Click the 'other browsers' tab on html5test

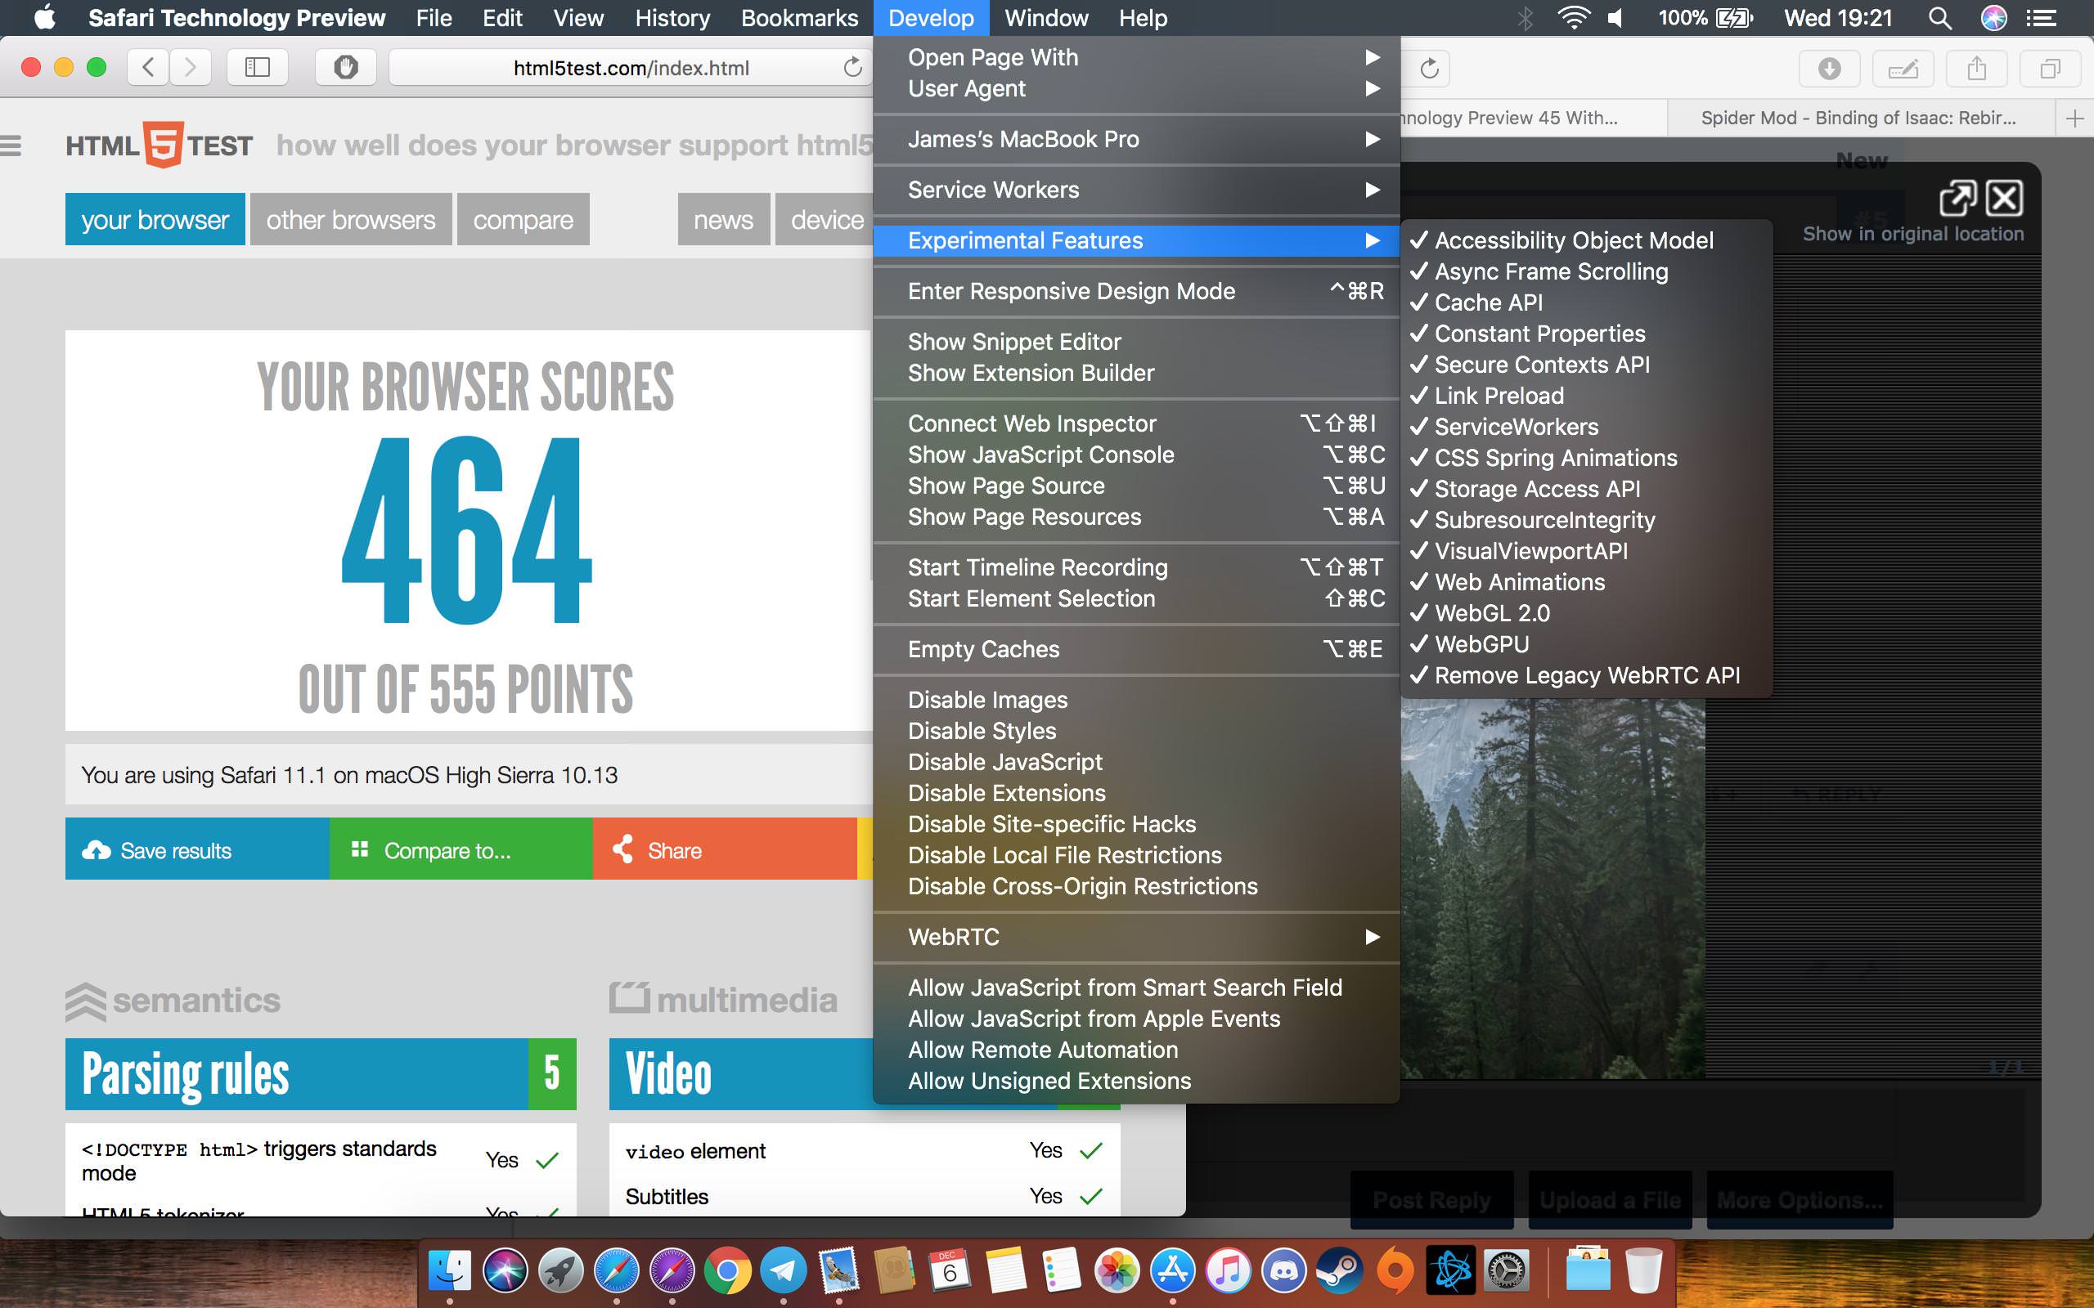pyautogui.click(x=350, y=220)
